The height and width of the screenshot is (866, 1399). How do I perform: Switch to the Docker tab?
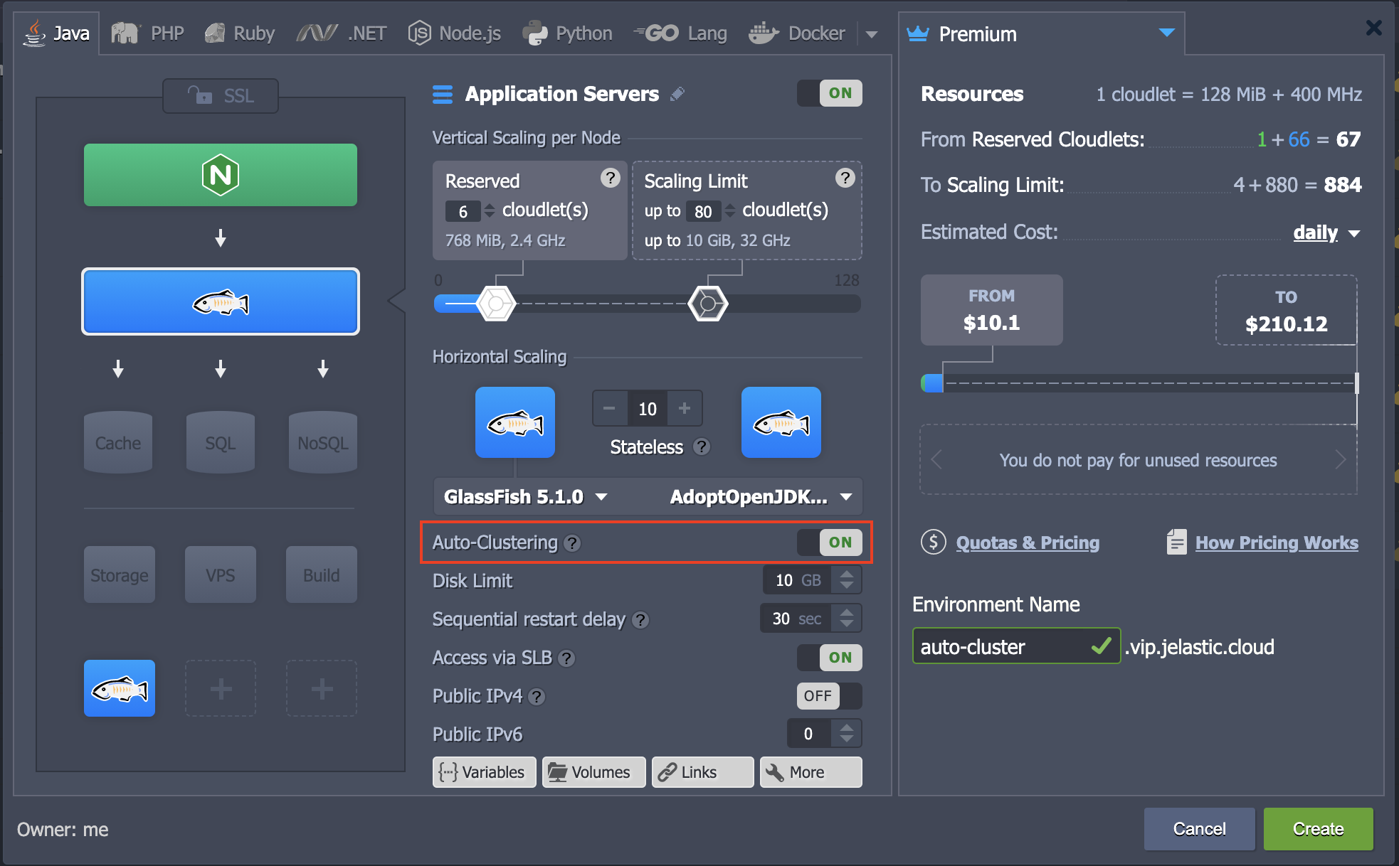click(x=797, y=33)
